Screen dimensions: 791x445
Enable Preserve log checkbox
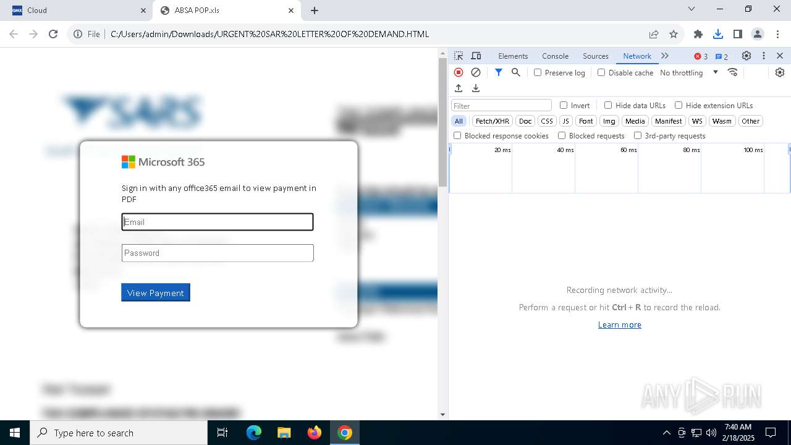point(538,72)
